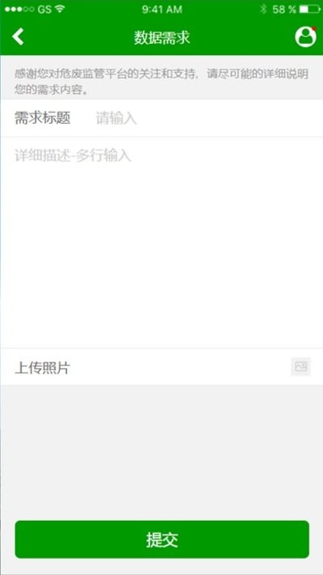This screenshot has width=323, height=575.
Task: Select the 上传照片 row label
Action: tap(43, 367)
